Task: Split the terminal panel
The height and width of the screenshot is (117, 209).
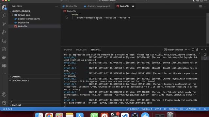Action: coord(193,50)
